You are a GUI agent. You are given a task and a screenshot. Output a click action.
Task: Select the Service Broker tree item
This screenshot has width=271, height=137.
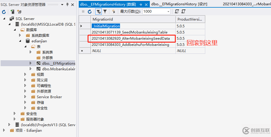[49, 97]
